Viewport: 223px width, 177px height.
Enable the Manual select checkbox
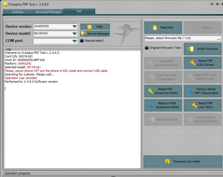point(82,41)
